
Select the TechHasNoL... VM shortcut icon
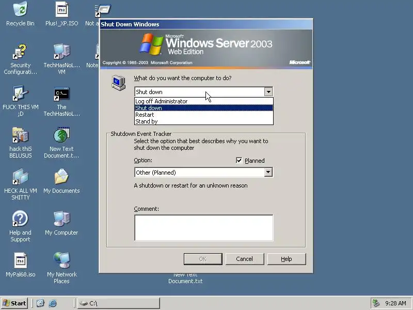61,51
